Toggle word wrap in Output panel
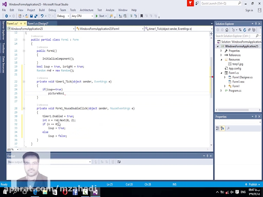 pyautogui.click(x=119, y=162)
